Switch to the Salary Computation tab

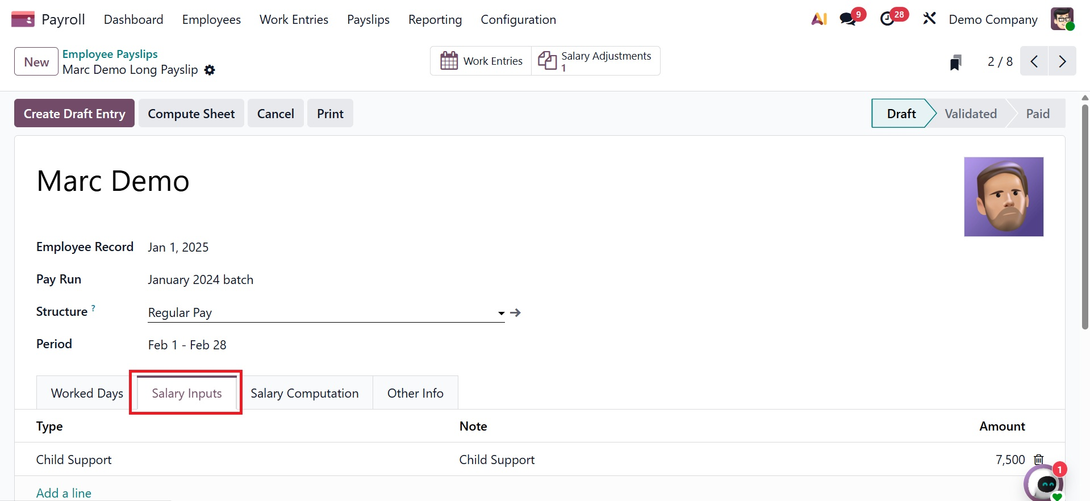point(304,393)
